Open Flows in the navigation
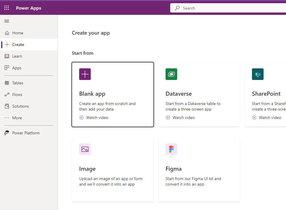Image resolution: width=286 pixels, height=210 pixels. click(29, 95)
